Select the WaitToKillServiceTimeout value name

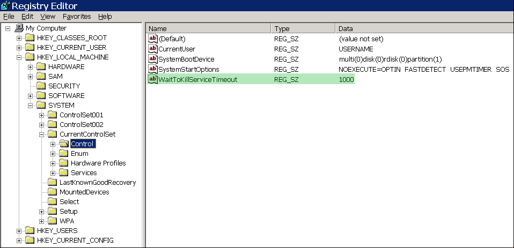[197, 79]
